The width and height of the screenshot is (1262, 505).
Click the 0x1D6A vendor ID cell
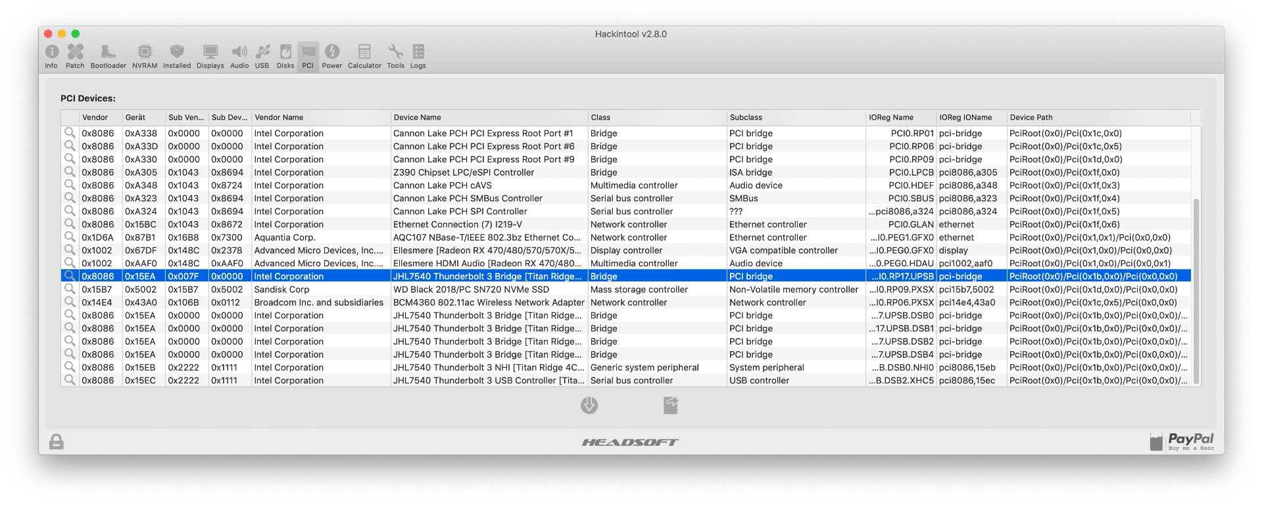(101, 237)
